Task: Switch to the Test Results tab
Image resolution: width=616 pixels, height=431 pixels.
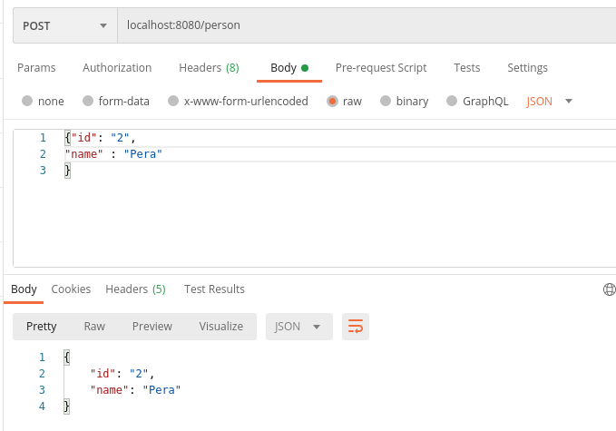Action: tap(214, 289)
